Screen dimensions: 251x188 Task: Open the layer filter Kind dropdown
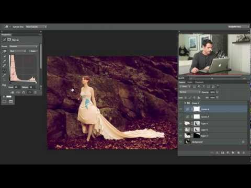(x=185, y=86)
